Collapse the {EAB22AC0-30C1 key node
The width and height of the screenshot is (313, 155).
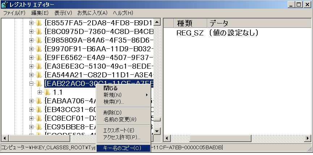pyautogui.click(x=31, y=84)
